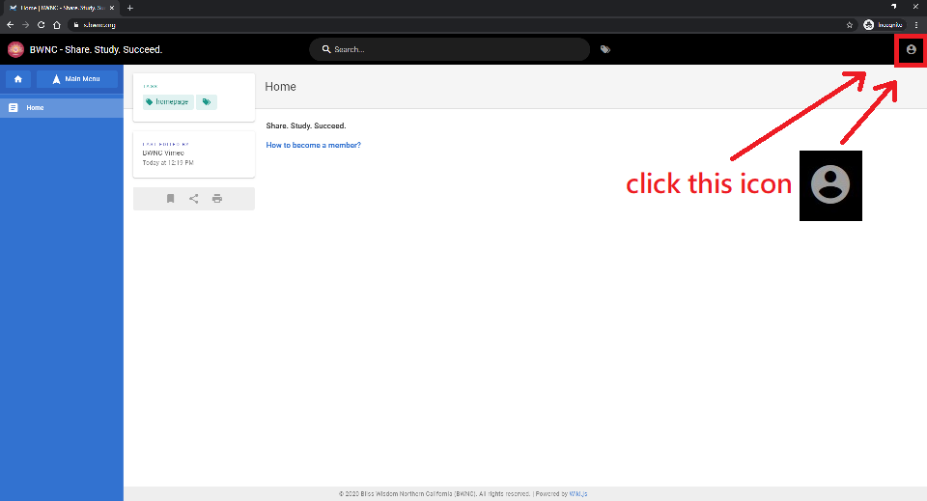Click the print icon under the page info

click(217, 199)
